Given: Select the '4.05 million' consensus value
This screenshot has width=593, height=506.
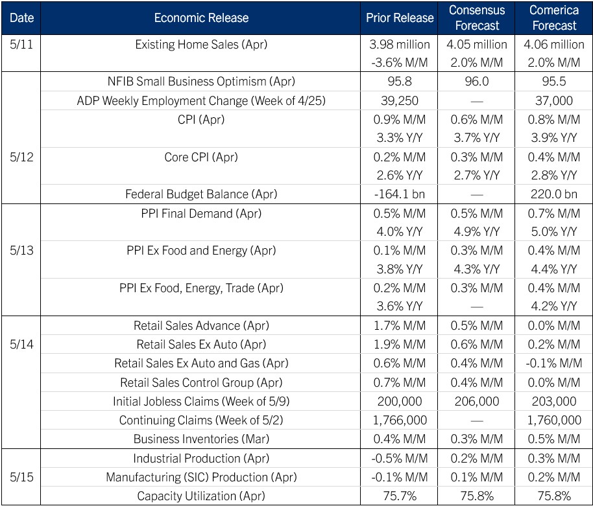Looking at the screenshot, I should click(x=476, y=45).
